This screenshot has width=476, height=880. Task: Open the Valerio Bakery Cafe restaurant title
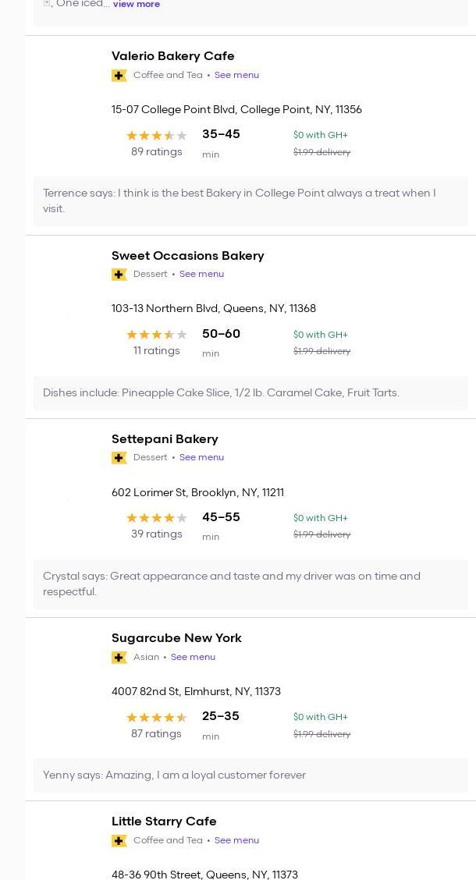click(172, 56)
